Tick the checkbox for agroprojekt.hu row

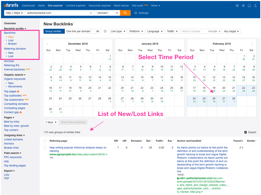coord(45,148)
